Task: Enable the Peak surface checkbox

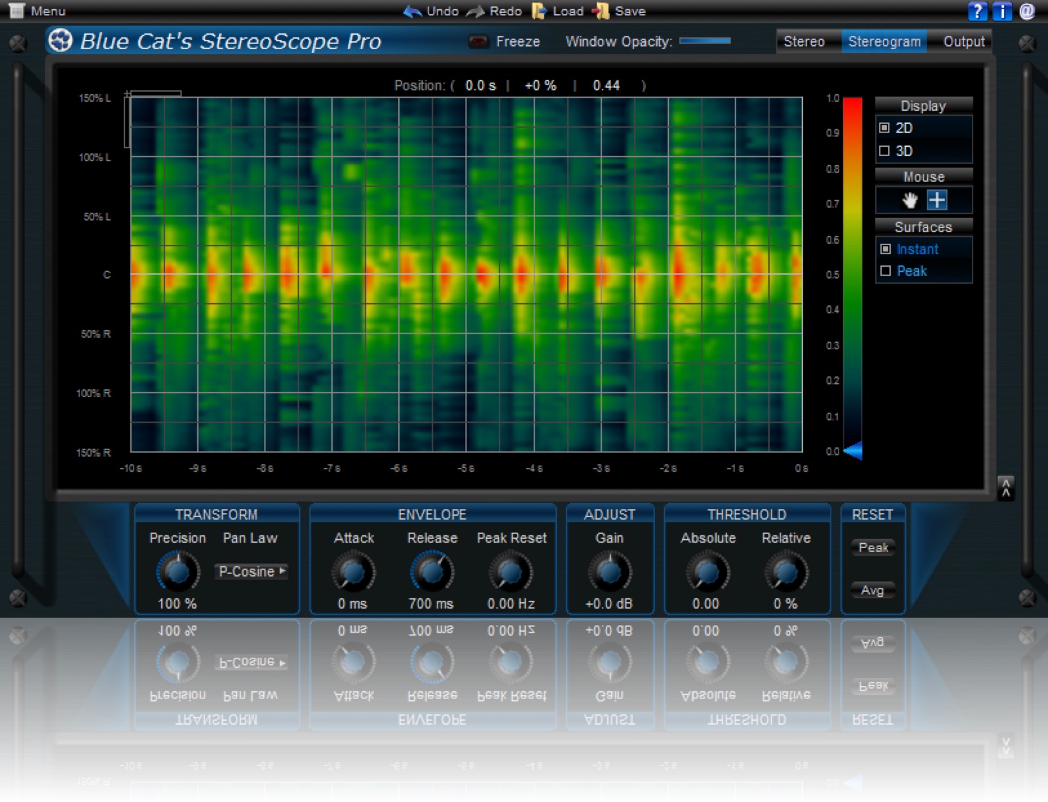Action: click(886, 271)
